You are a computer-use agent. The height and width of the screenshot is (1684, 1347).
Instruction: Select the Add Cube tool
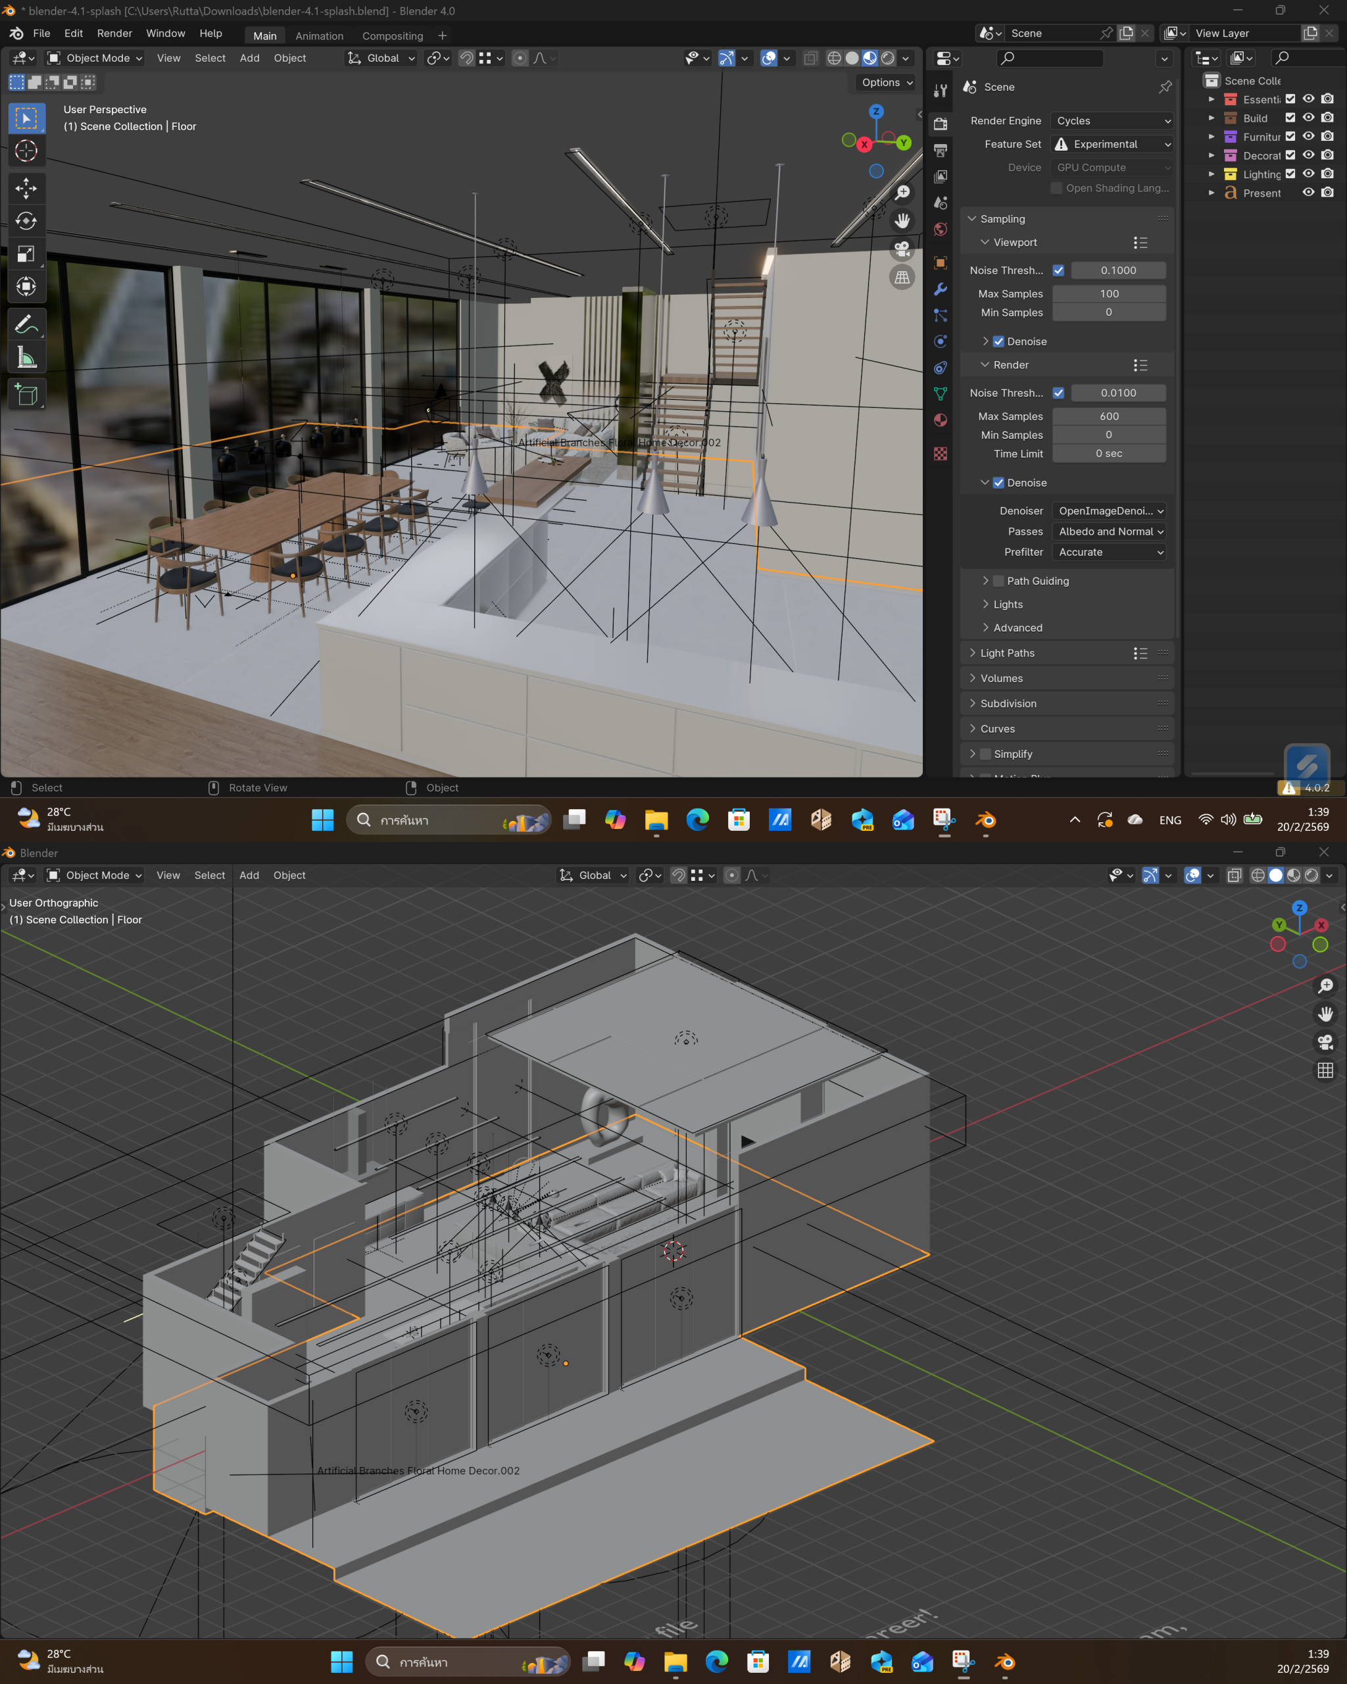(26, 395)
